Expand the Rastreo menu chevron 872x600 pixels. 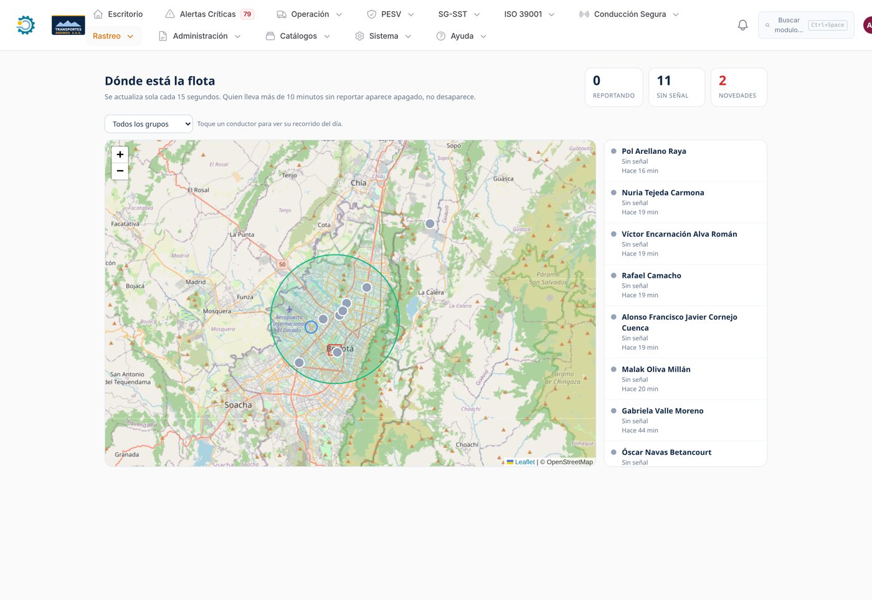tap(130, 37)
